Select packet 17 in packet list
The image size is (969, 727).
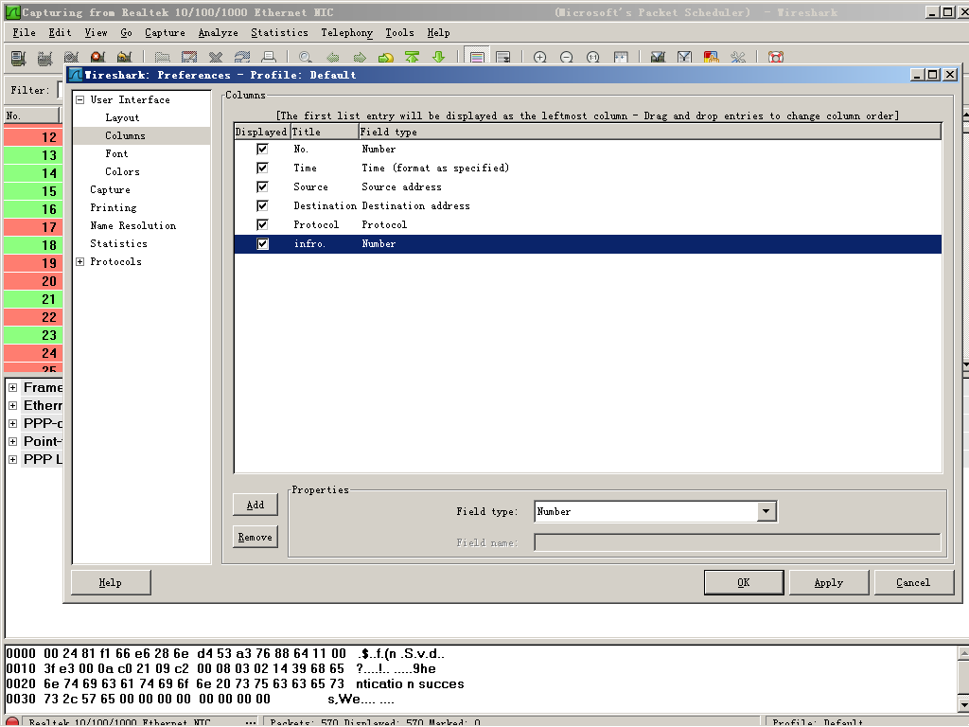pyautogui.click(x=33, y=227)
